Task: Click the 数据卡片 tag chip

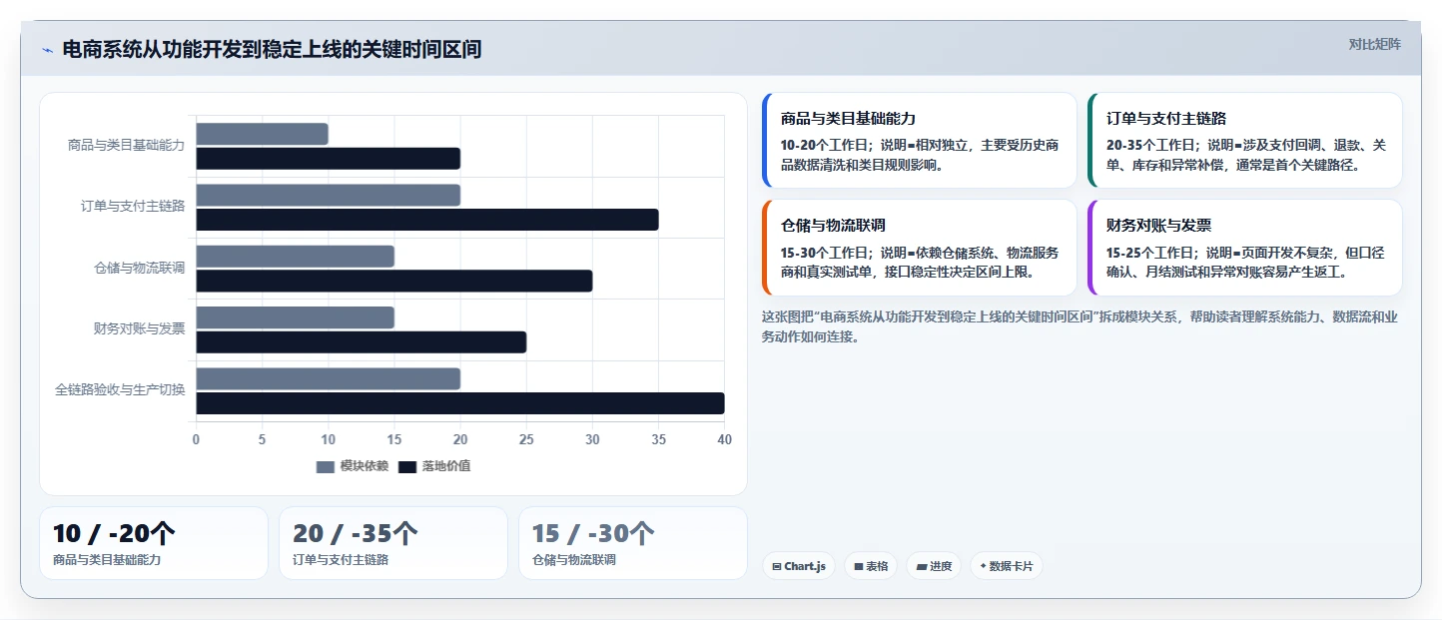Action: point(1007,566)
